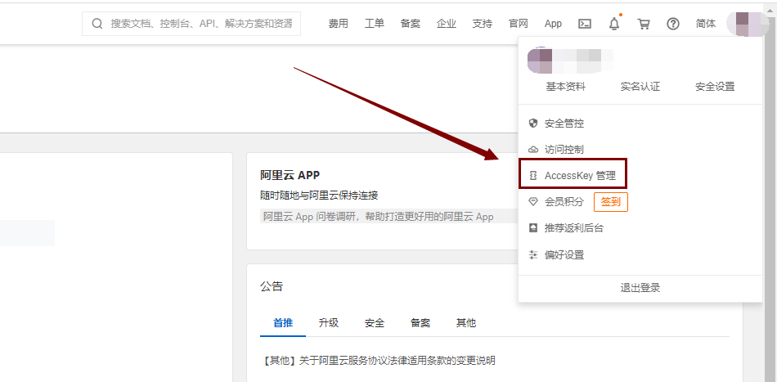Switch to the 升级 announcement tab

point(329,323)
